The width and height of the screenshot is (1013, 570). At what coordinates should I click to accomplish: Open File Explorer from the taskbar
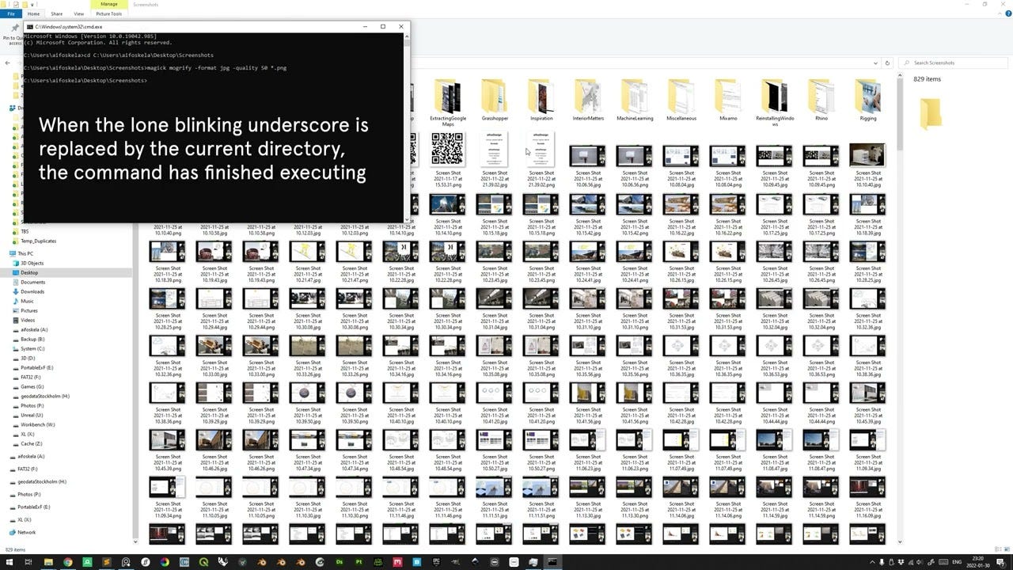(47, 562)
